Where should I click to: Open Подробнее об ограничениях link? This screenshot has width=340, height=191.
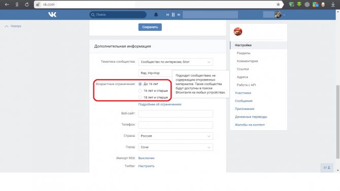[160, 104]
